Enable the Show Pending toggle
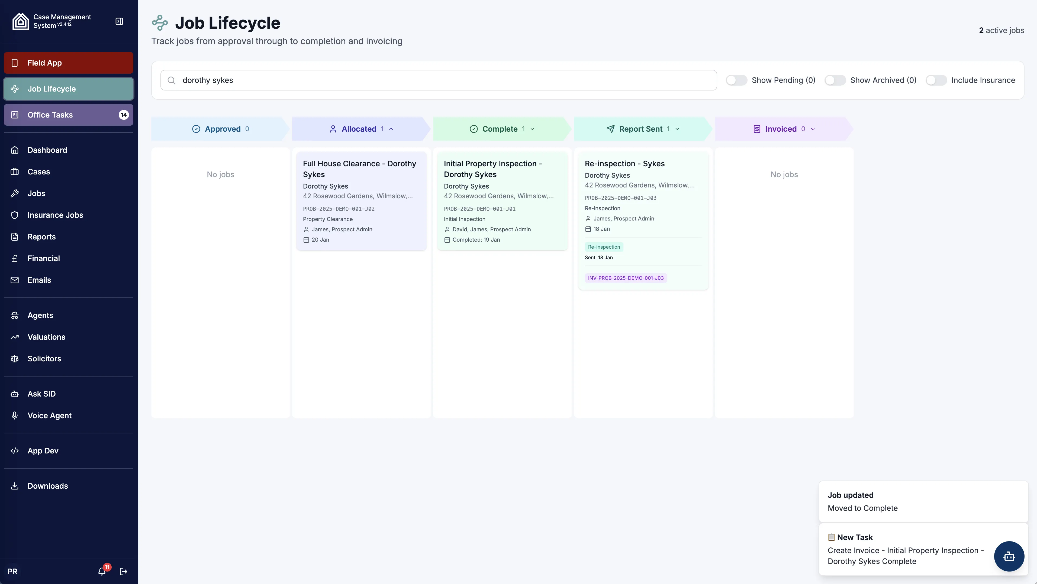 tap(736, 80)
